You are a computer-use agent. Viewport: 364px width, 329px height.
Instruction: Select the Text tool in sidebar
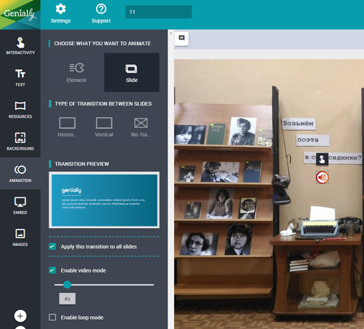pos(20,78)
